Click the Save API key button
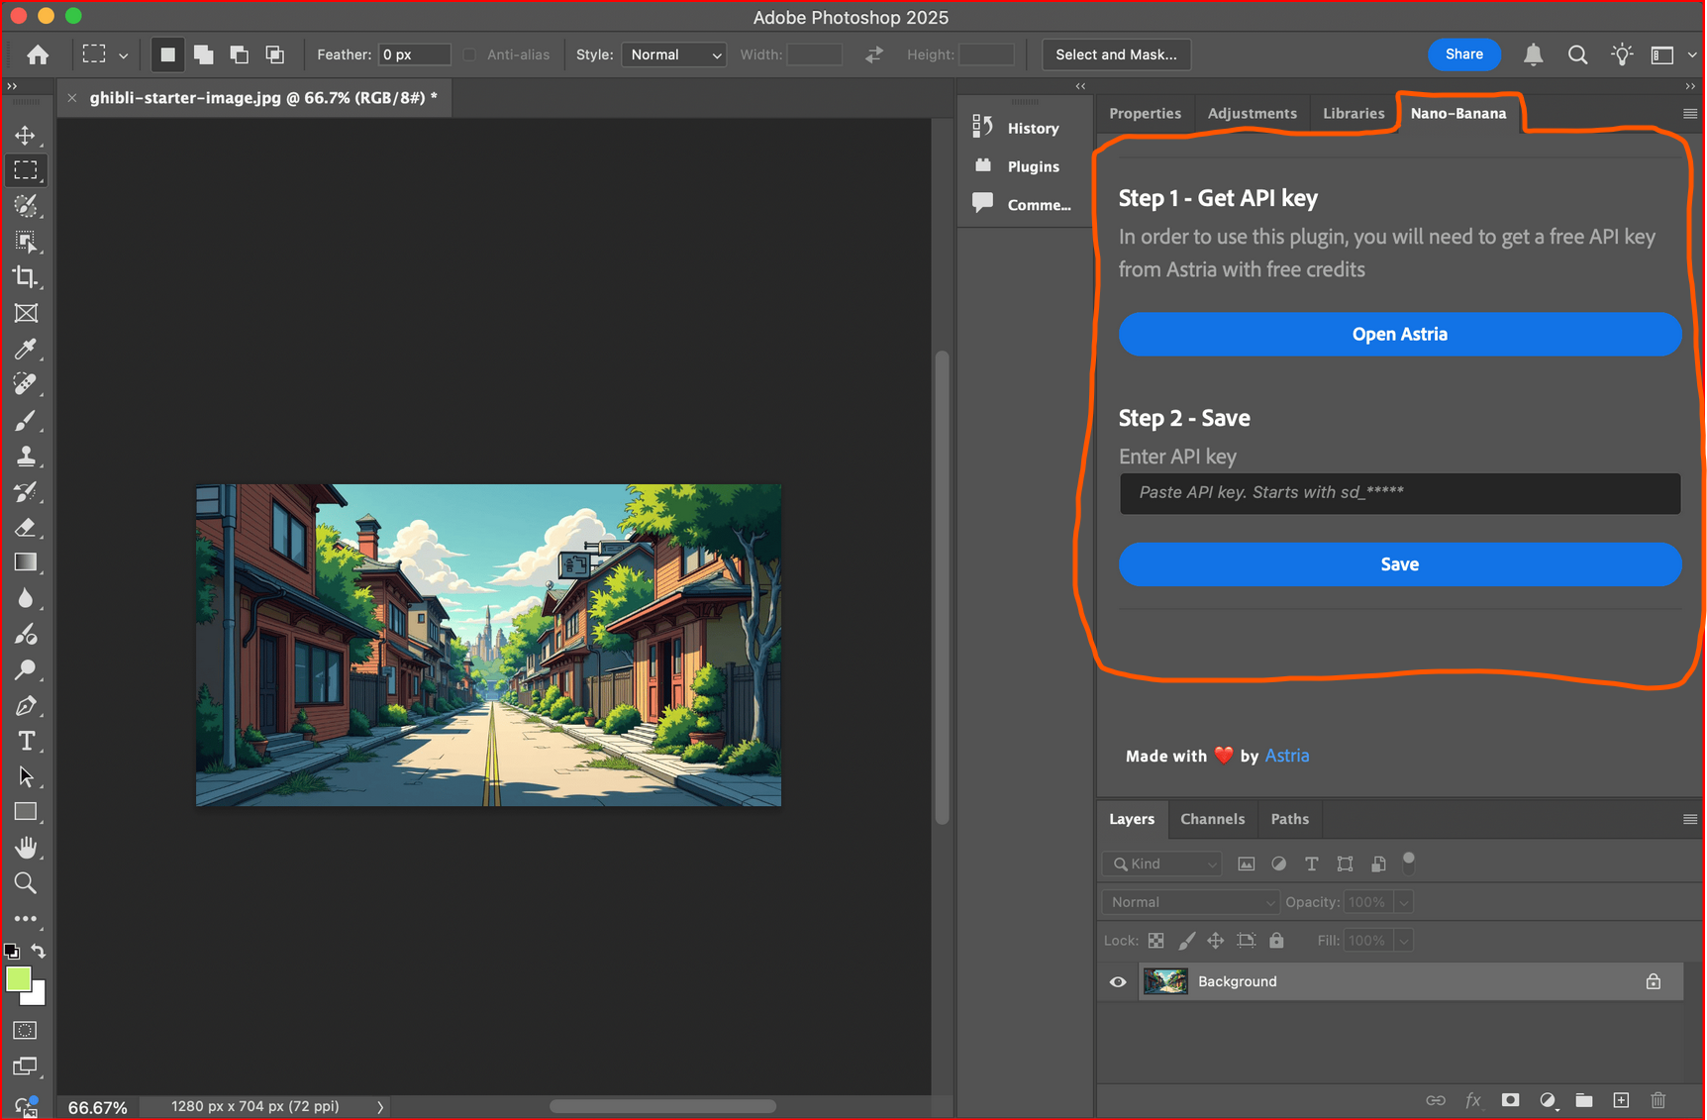Viewport: 1707px width, 1120px height. coord(1399,563)
